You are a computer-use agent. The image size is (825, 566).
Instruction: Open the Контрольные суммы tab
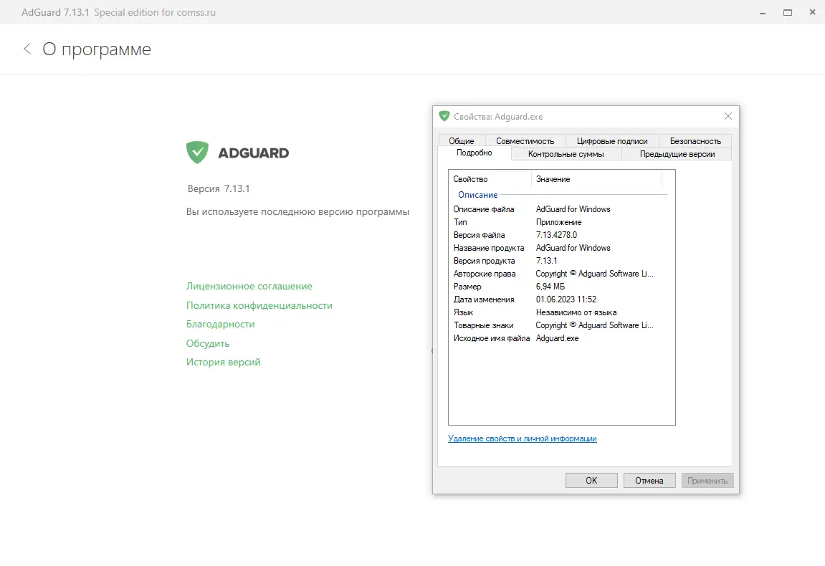tap(566, 153)
